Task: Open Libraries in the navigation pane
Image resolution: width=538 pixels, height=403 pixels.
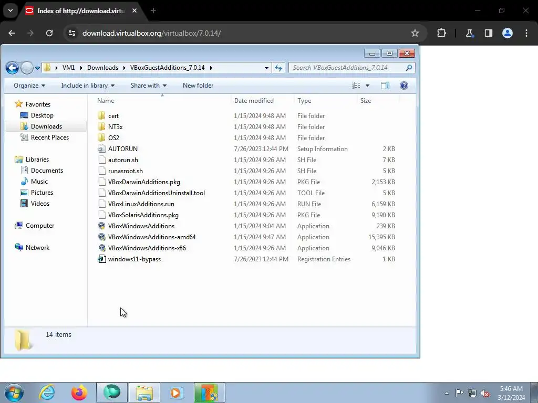Action: [37, 160]
